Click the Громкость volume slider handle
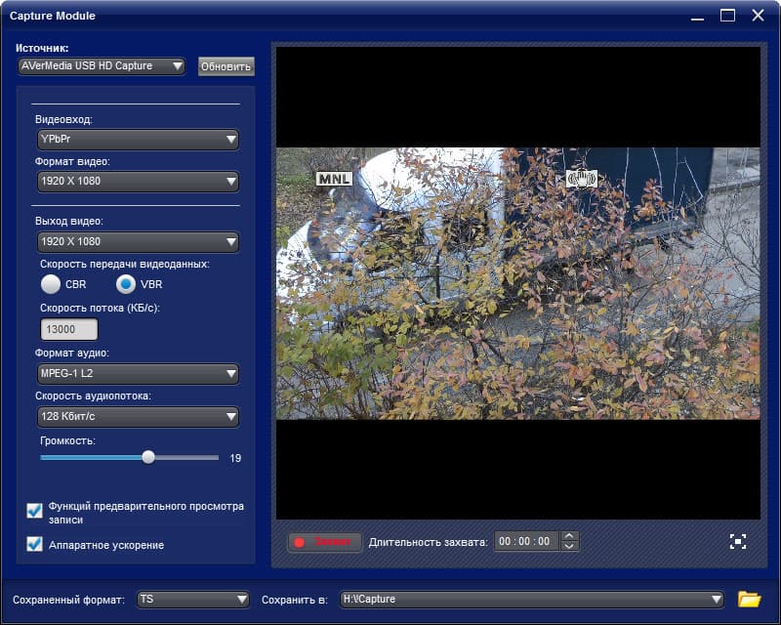Viewport: 781px width, 625px height. pos(148,457)
